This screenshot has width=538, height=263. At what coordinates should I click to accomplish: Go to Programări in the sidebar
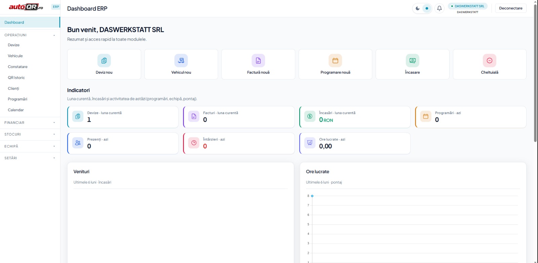(17, 99)
